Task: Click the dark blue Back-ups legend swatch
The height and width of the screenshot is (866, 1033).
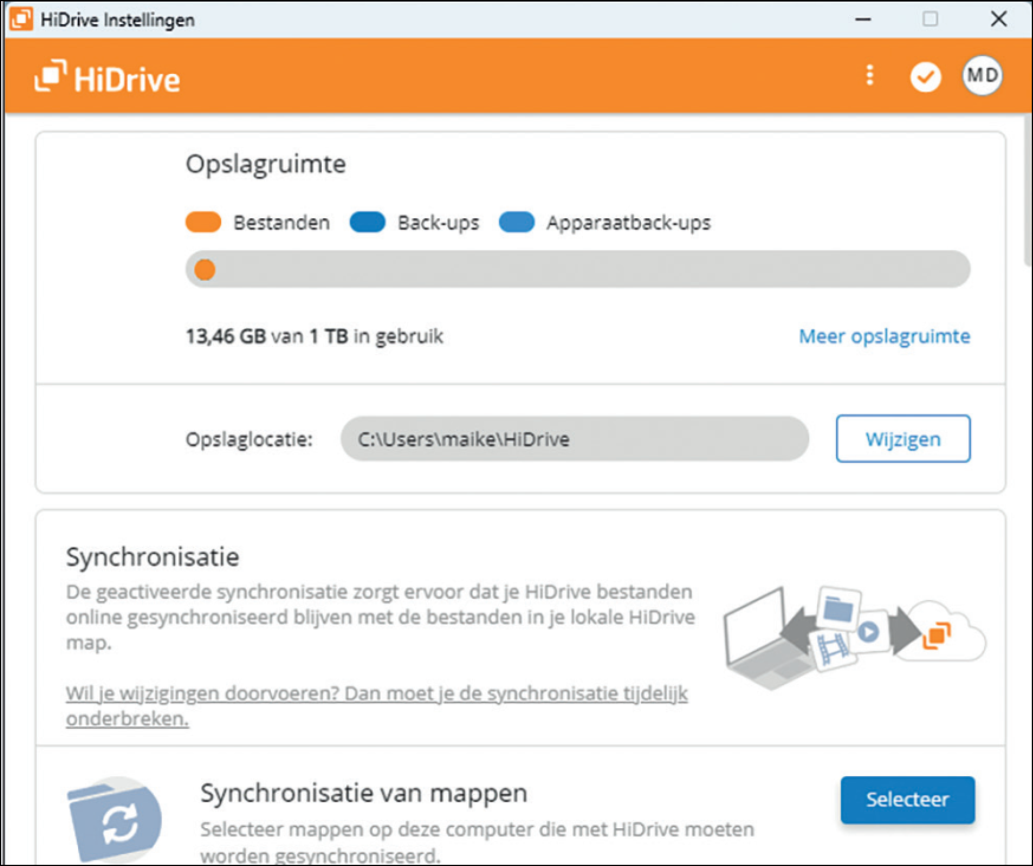Action: pos(367,223)
